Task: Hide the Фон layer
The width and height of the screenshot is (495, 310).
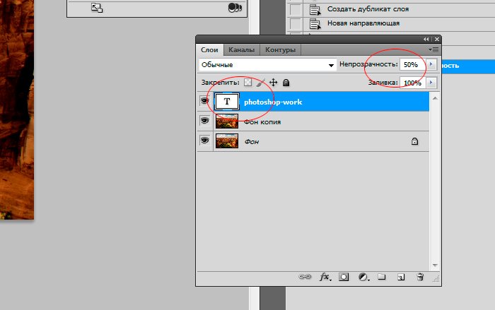Action: point(204,141)
